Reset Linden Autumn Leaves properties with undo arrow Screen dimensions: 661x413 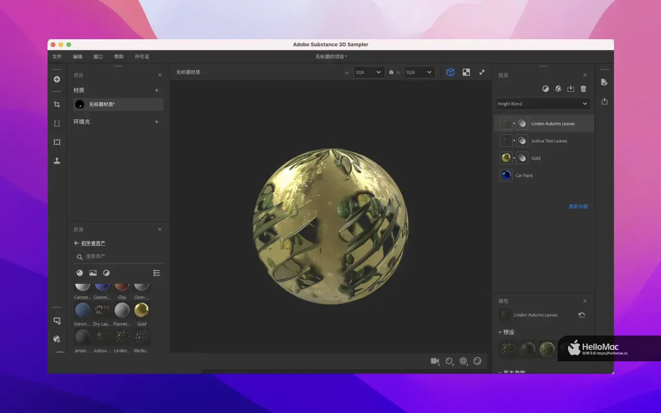tap(582, 315)
